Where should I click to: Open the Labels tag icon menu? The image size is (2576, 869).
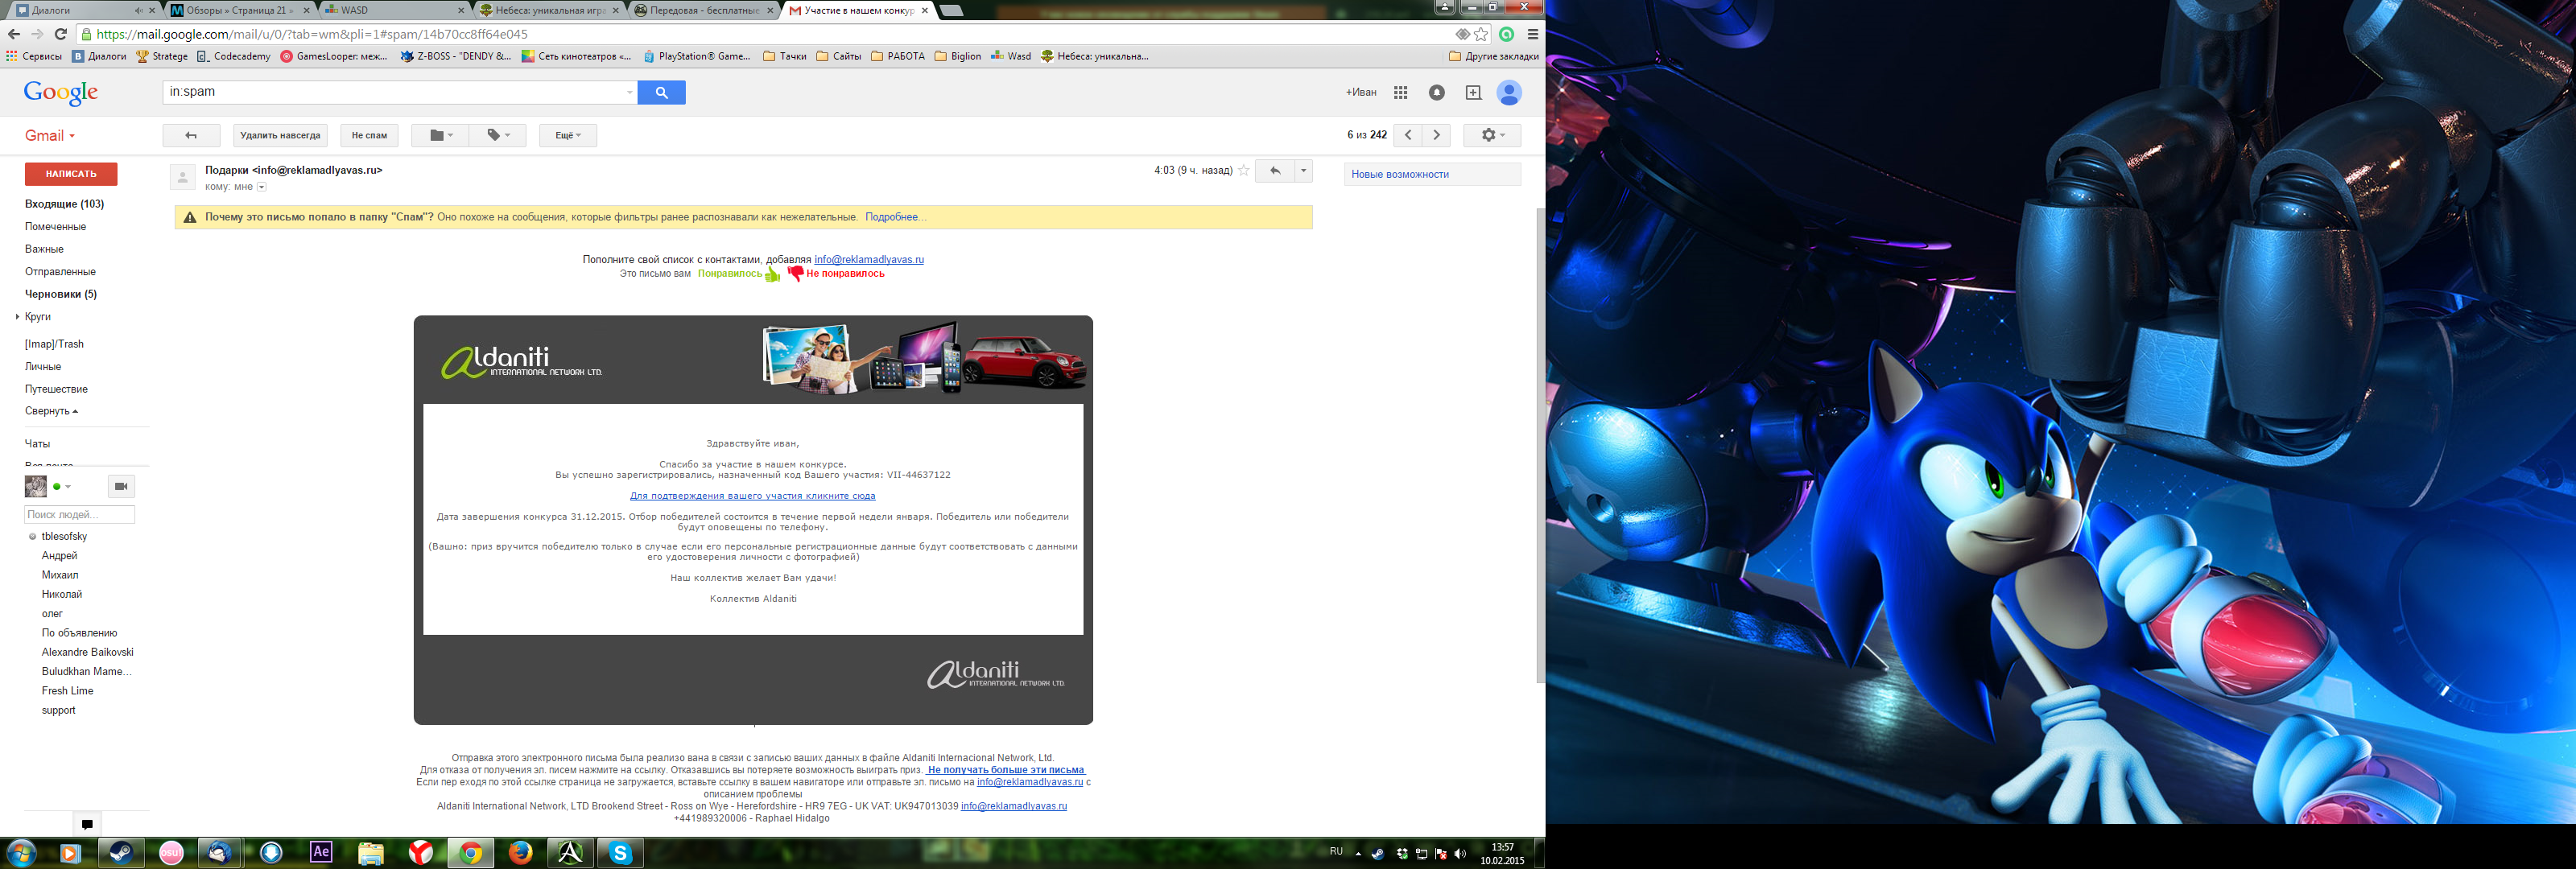[498, 135]
